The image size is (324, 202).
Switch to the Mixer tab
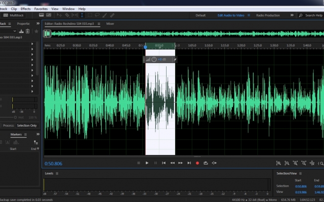[110, 24]
